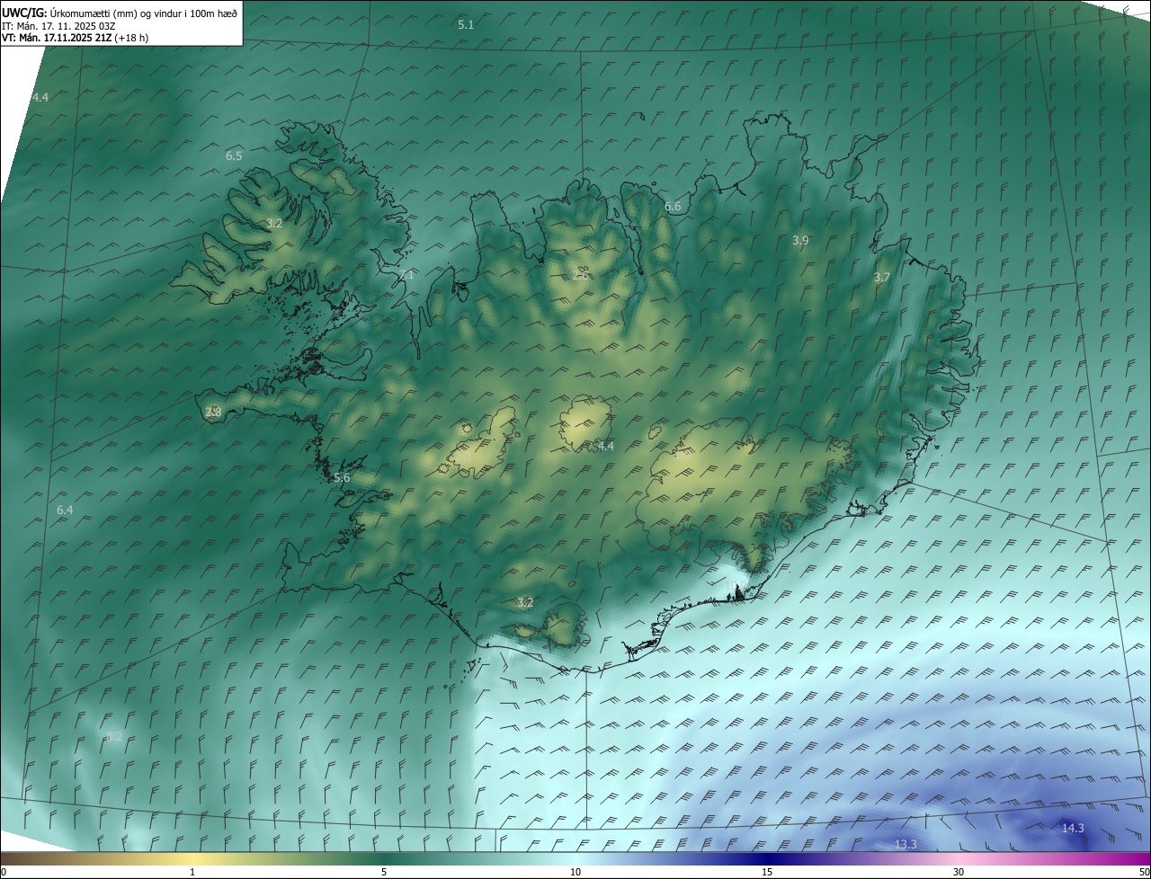The width and height of the screenshot is (1151, 879).
Task: Click the 5.6 value on the west coast
Action: (x=342, y=478)
